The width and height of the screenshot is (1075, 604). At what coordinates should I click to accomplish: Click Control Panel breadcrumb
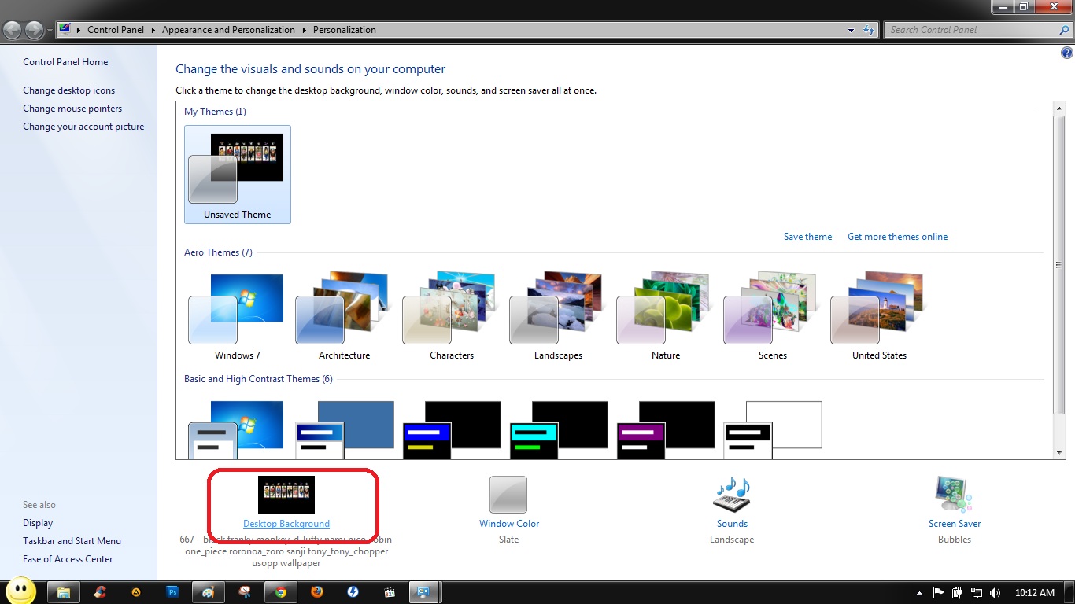[x=116, y=30]
